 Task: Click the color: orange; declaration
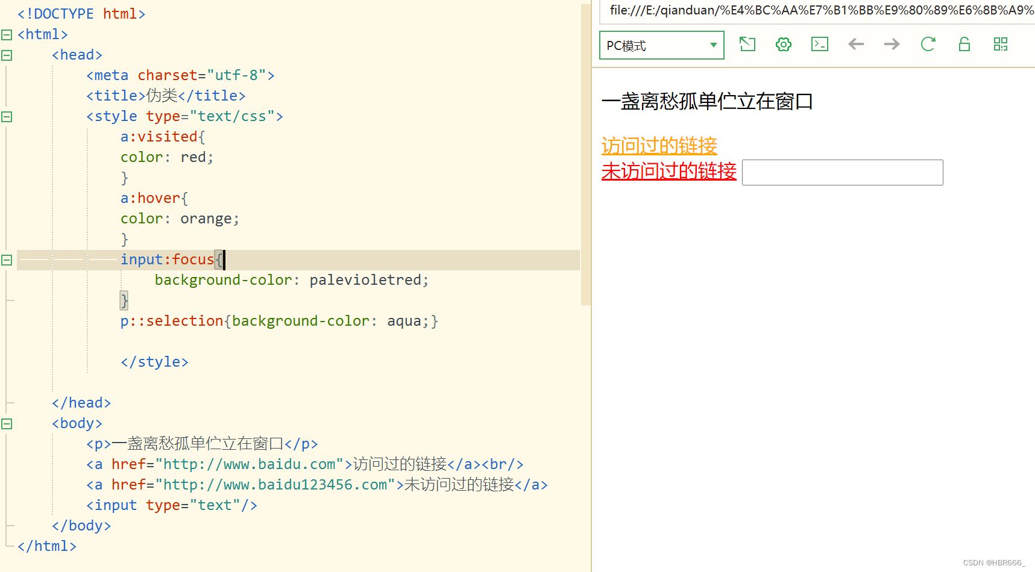tap(180, 219)
